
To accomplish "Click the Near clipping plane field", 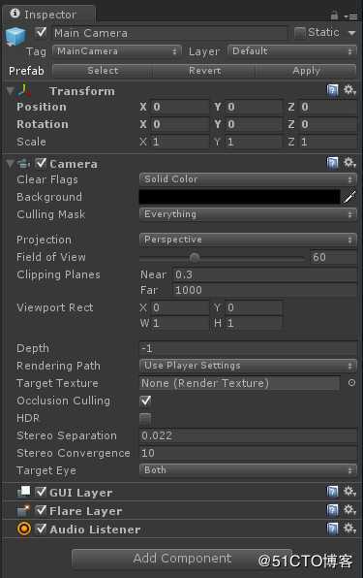I will click(265, 274).
